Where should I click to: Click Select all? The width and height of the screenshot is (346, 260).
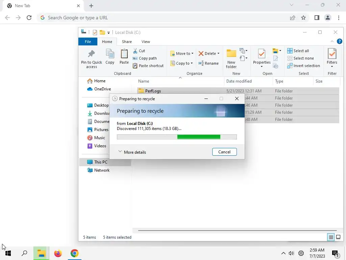[298, 51]
